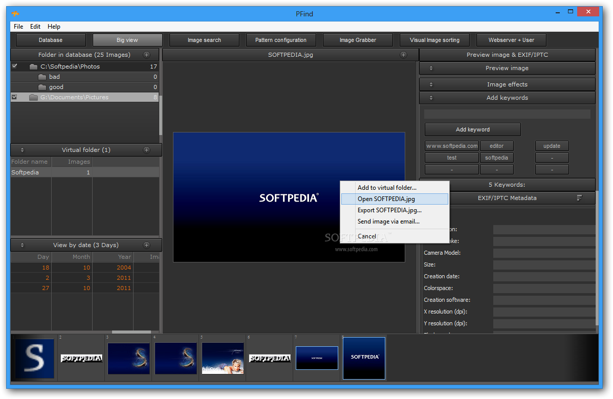Viewport: 613px width, 399px height.
Task: Select the good subfolder icon
Action: [x=42, y=87]
